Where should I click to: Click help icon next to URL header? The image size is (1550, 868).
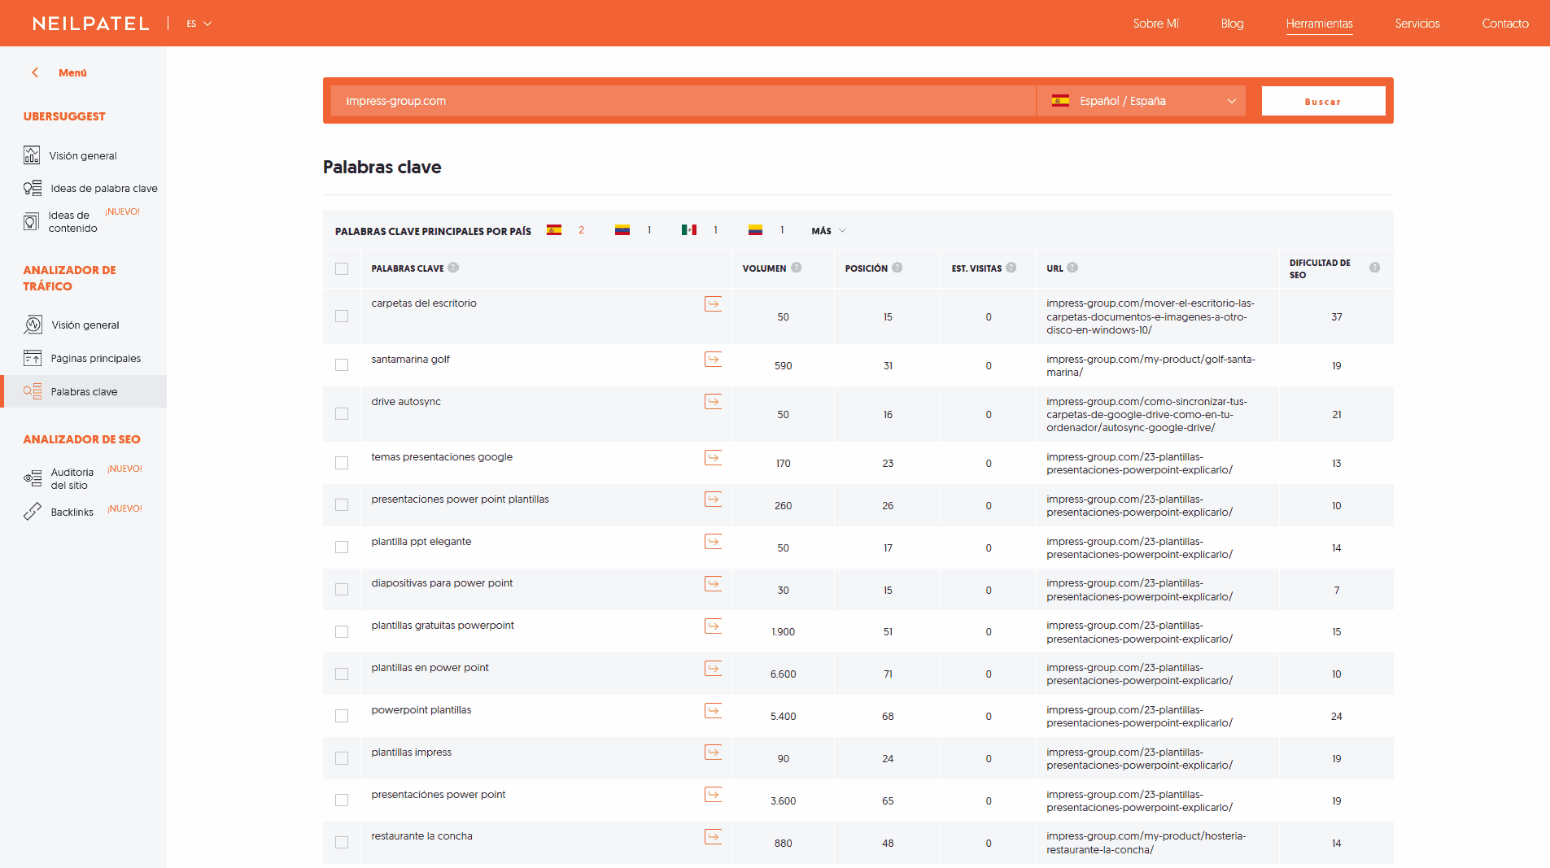[x=1072, y=268]
